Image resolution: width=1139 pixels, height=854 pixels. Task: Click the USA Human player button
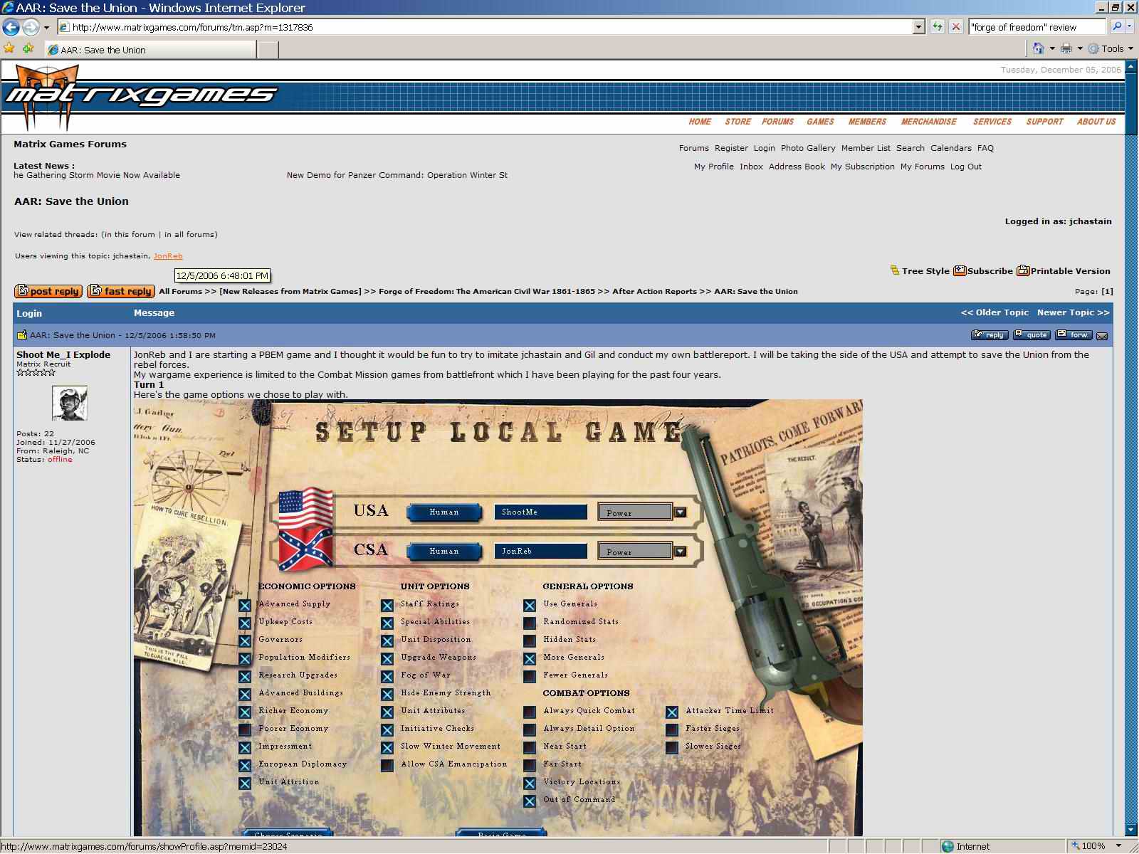(x=444, y=512)
